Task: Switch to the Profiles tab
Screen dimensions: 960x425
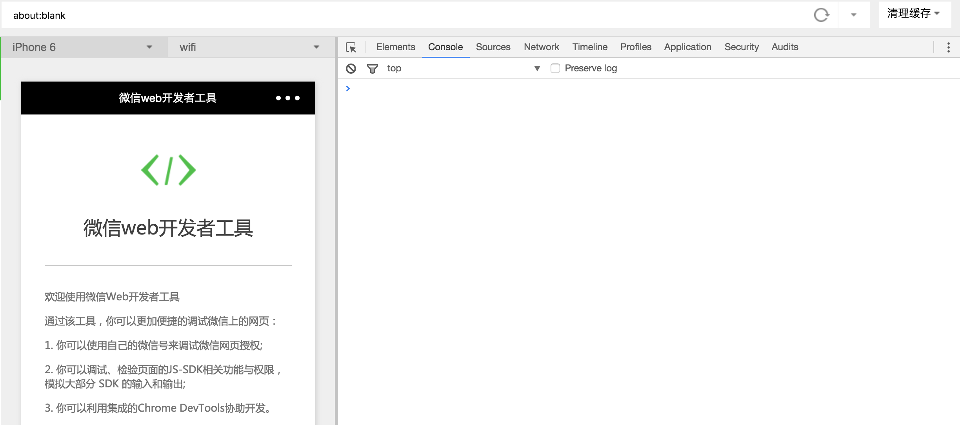Action: 636,47
